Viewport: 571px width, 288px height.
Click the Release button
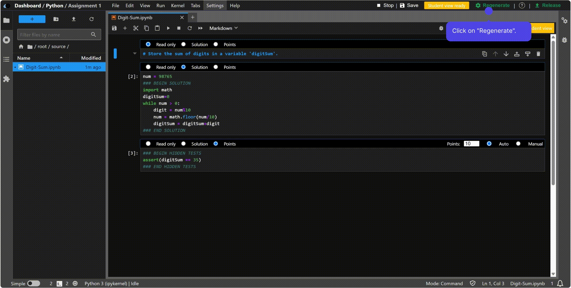coord(548,6)
